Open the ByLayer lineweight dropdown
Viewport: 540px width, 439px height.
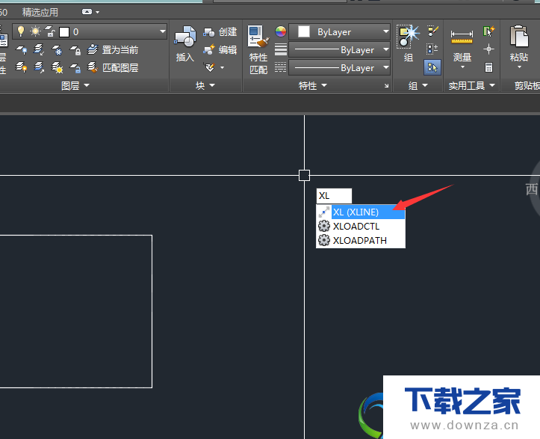pyautogui.click(x=339, y=50)
